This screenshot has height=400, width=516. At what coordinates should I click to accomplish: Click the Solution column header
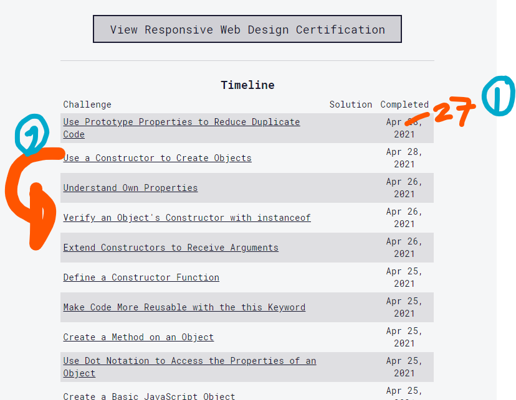(351, 105)
